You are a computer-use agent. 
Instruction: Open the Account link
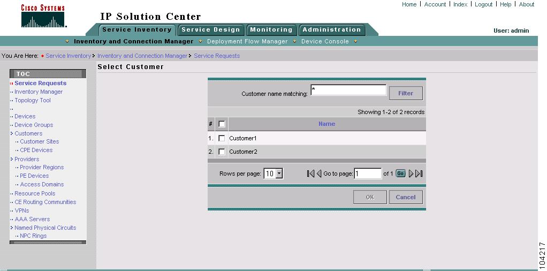pos(435,4)
